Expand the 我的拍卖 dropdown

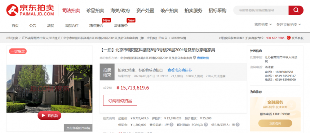click(x=263, y=25)
